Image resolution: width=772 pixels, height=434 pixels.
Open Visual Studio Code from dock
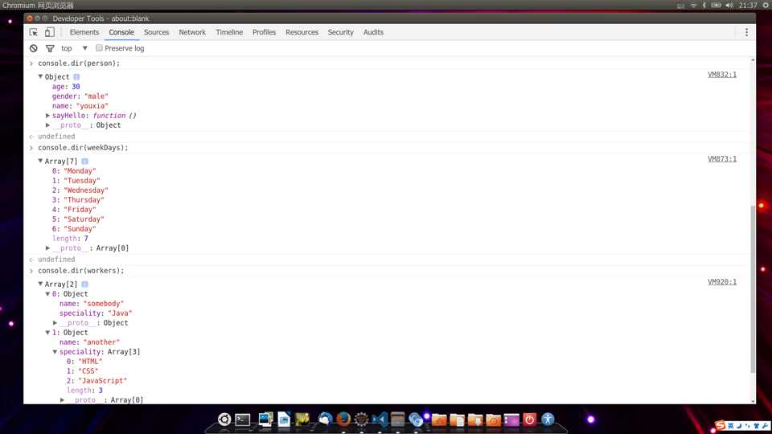point(380,420)
